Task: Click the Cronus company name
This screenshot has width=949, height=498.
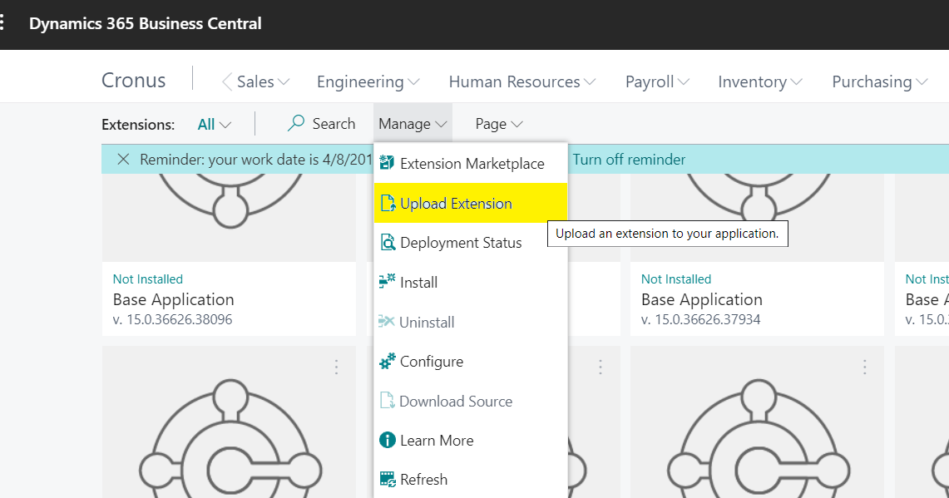Action: [133, 80]
